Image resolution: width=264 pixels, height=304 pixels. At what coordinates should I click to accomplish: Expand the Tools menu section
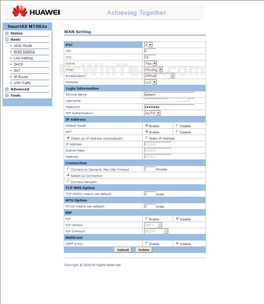pyautogui.click(x=7, y=95)
